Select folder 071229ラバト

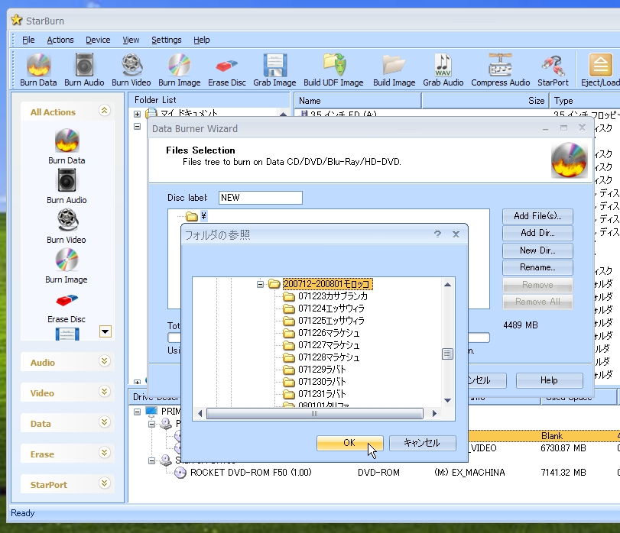tap(323, 370)
